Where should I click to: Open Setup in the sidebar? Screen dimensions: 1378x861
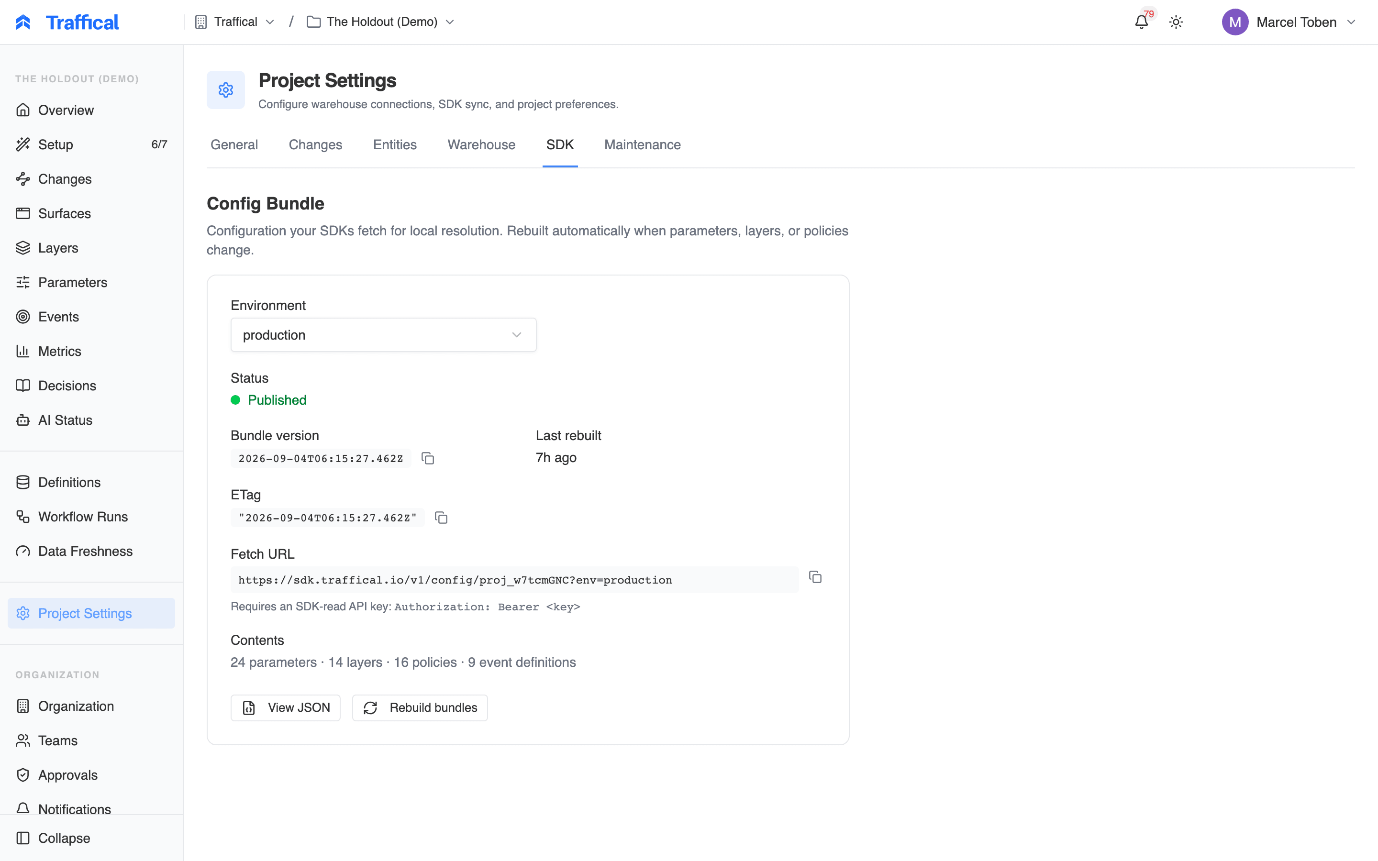pos(92,144)
